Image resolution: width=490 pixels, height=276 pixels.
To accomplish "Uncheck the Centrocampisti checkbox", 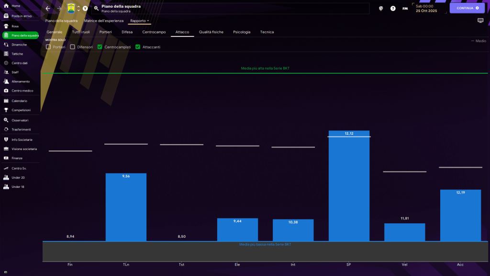I will click(100, 47).
